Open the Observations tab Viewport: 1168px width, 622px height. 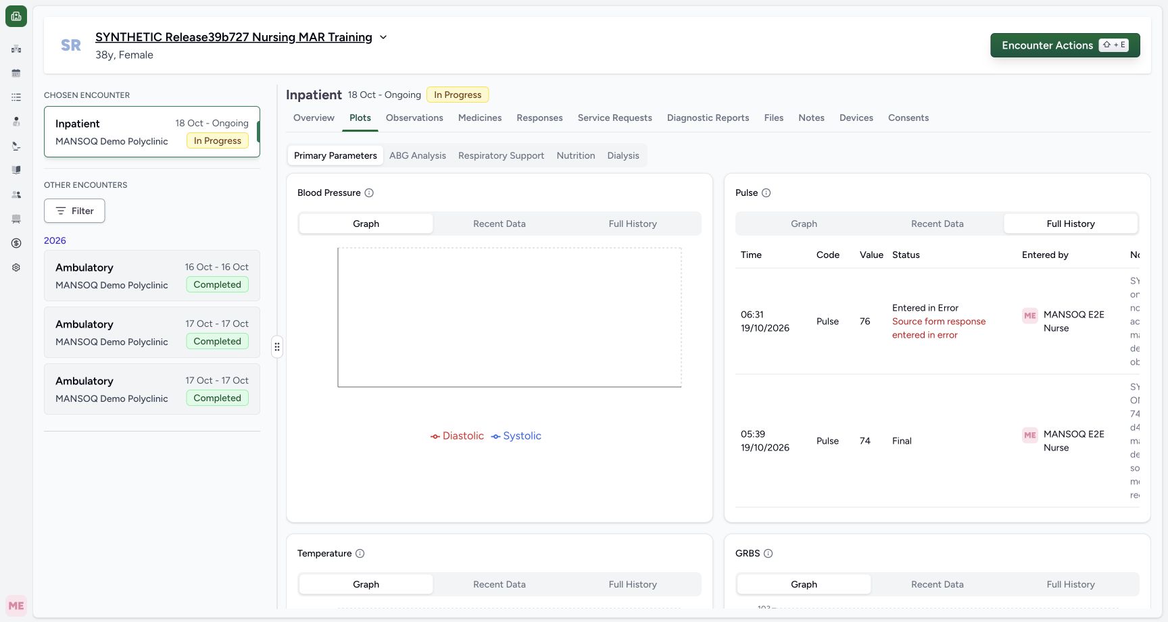(414, 118)
